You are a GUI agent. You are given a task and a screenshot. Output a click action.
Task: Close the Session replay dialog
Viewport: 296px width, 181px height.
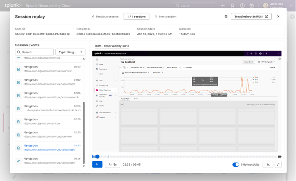point(278,17)
